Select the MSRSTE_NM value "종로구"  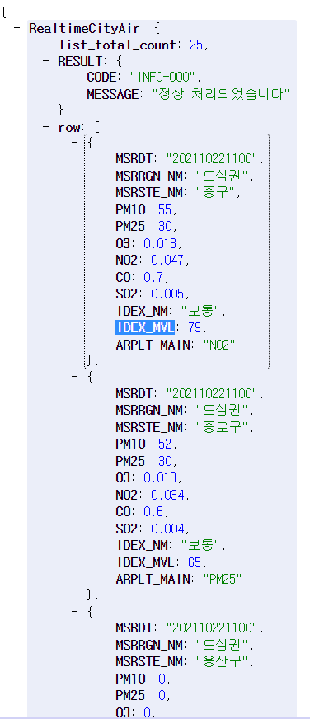(x=222, y=427)
